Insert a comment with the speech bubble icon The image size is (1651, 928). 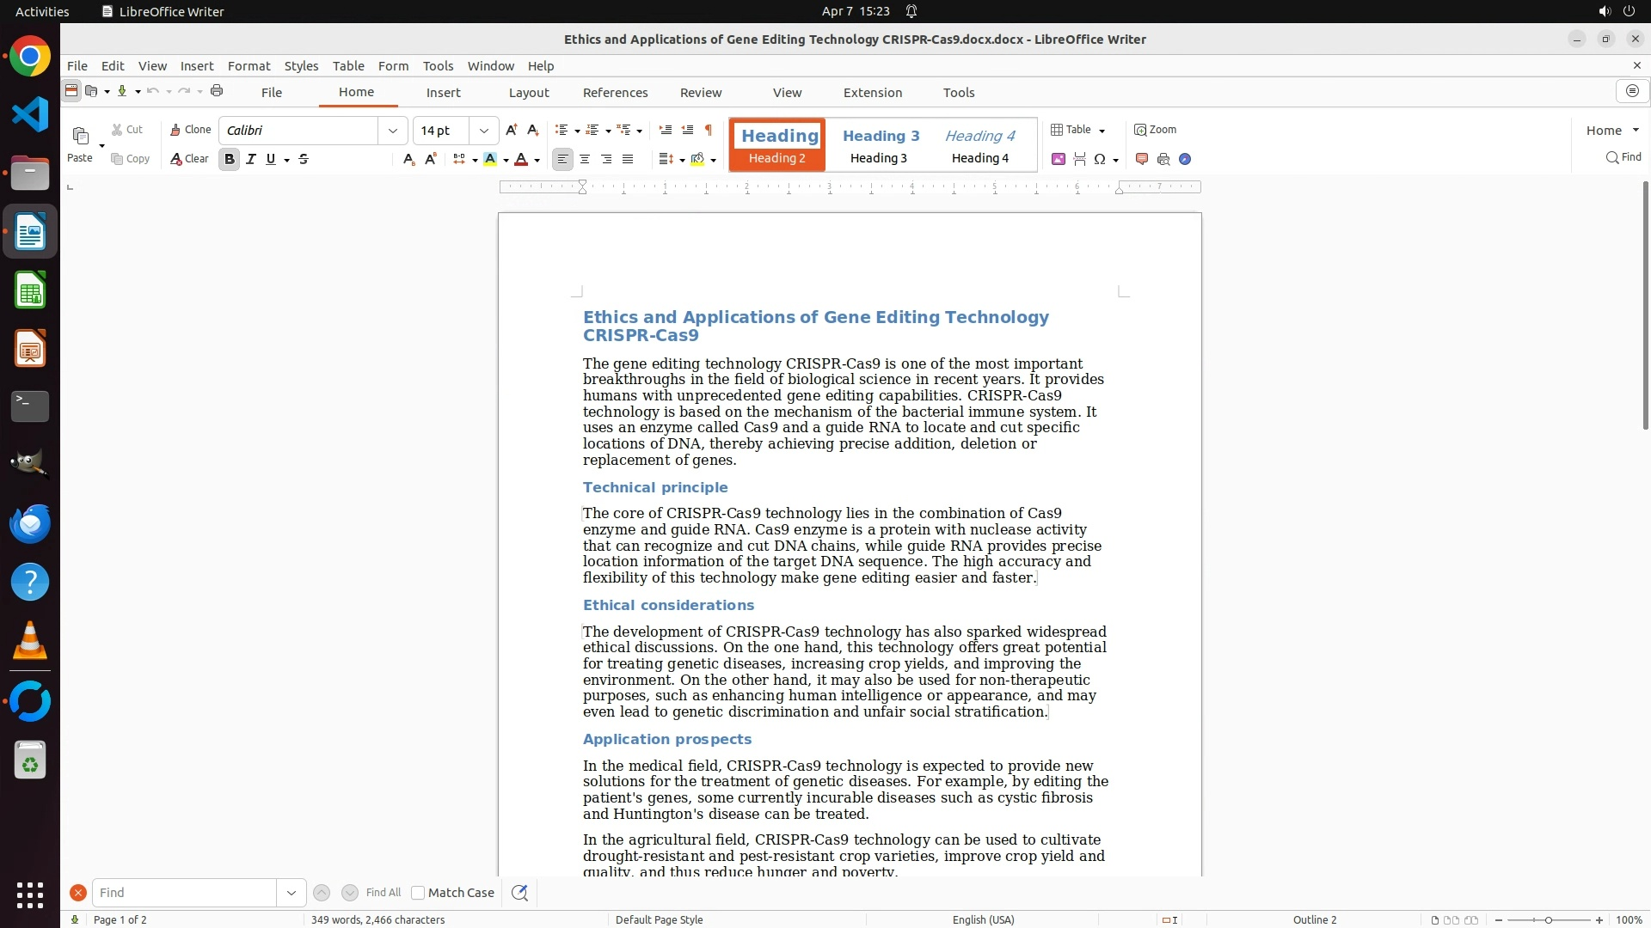[1142, 159]
